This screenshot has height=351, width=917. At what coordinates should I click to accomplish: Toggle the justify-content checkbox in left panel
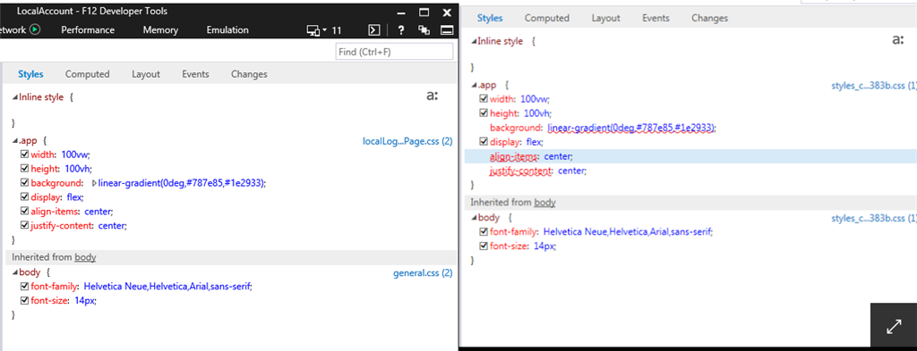pos(24,225)
